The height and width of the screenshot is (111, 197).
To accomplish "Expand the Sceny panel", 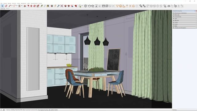I will click(x=184, y=24).
